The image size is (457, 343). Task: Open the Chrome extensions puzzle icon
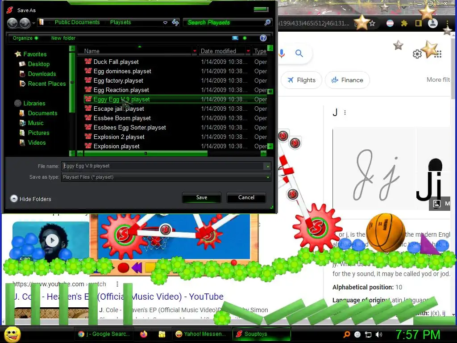pyautogui.click(x=404, y=23)
